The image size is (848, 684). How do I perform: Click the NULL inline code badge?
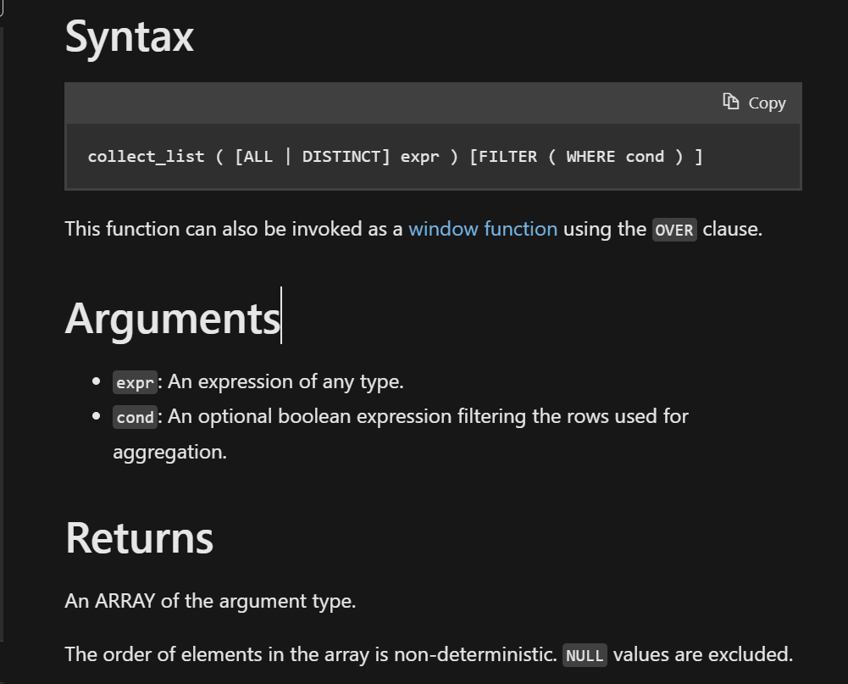pos(585,654)
